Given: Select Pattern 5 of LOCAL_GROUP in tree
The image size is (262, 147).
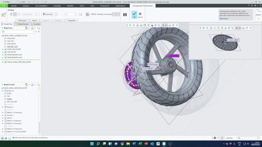Looking at the screenshot, I should click(16, 131).
